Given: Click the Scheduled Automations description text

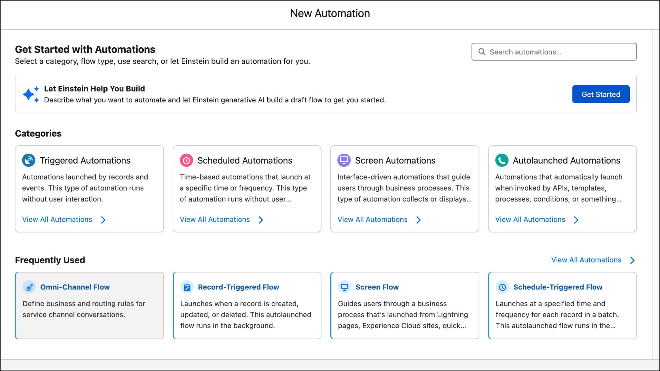Looking at the screenshot, I should pos(245,188).
